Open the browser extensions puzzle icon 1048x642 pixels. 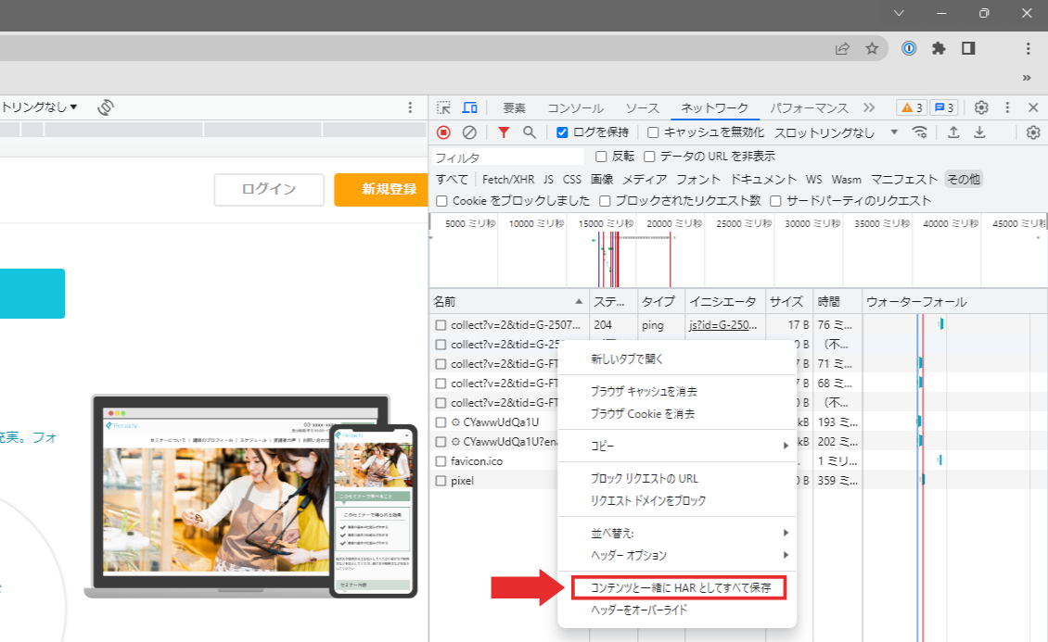point(939,48)
